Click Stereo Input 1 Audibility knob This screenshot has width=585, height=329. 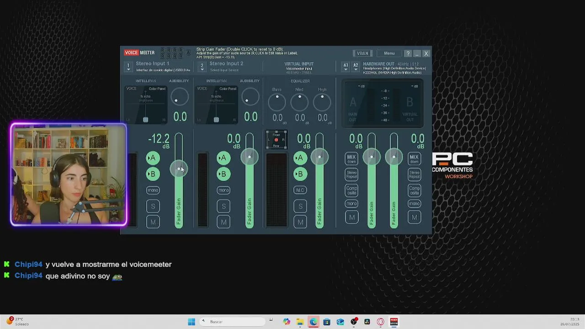point(179,97)
